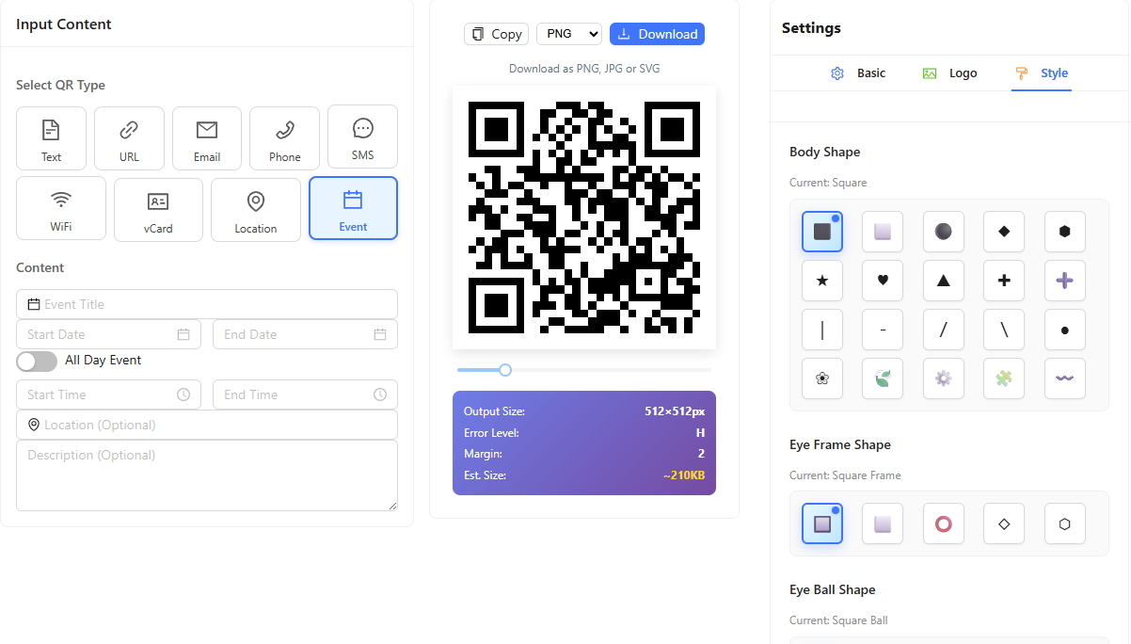Select the green leaf body shape
Viewport: 1131px width, 644px height.
pyautogui.click(x=883, y=378)
